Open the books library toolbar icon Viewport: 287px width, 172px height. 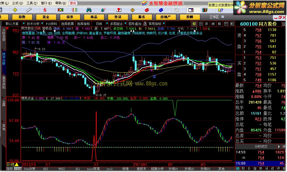click(205, 10)
